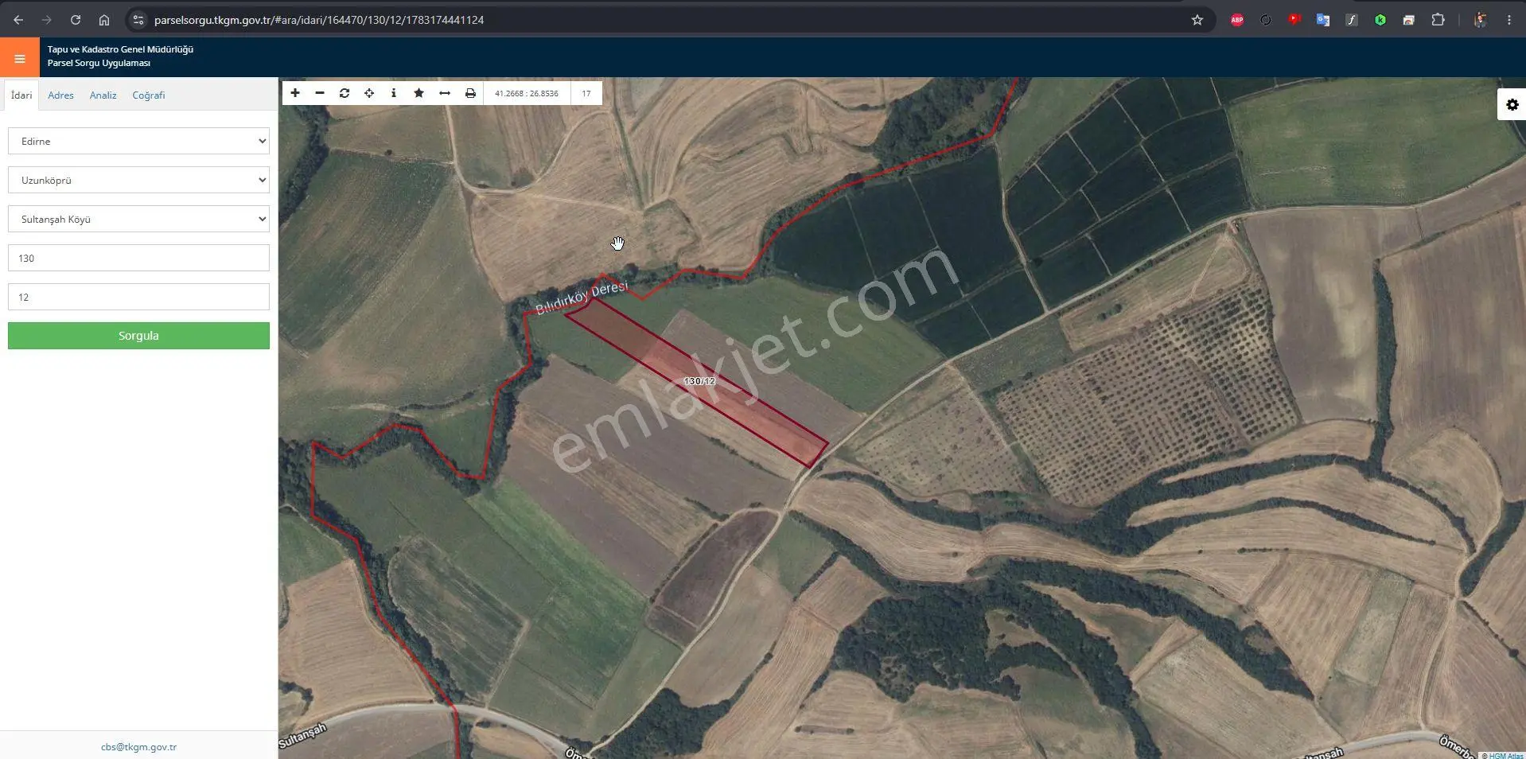Open the neighborhood dropdown Sultanşah Köyü

(138, 219)
